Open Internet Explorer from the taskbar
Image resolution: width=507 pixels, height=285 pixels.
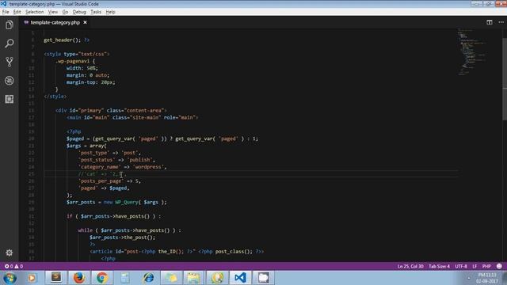[148, 278]
